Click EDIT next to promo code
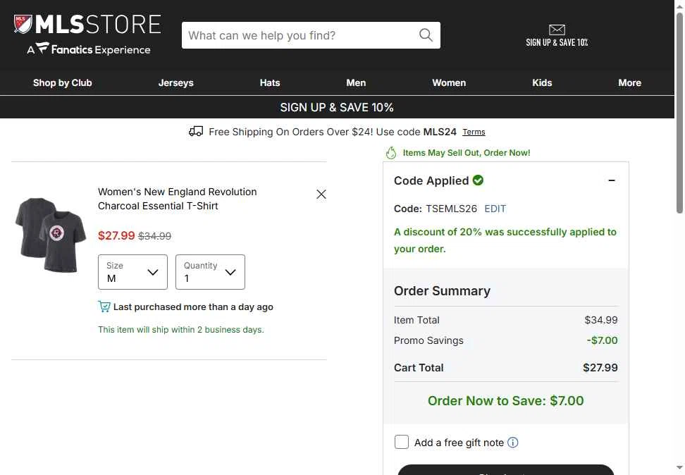The width and height of the screenshot is (685, 475). [495, 209]
